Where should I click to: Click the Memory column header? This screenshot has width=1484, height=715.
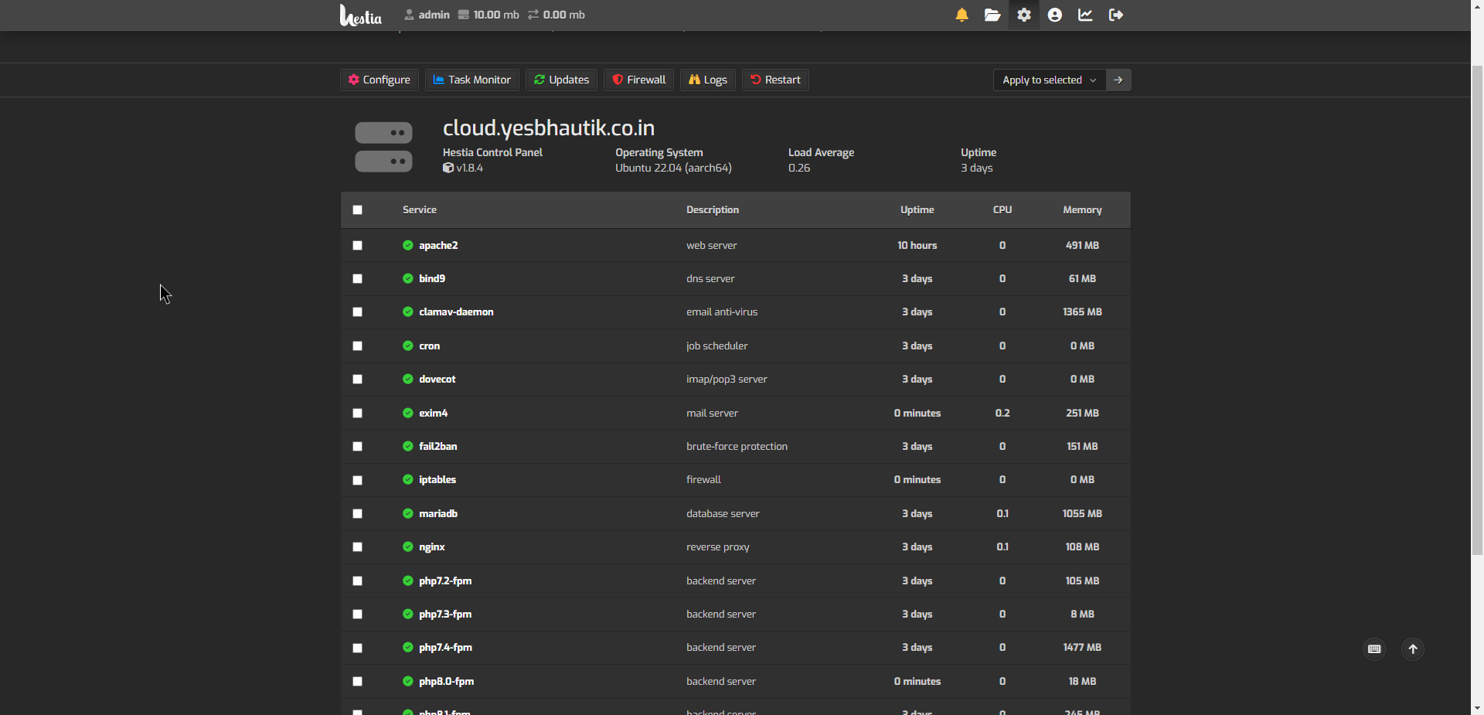point(1082,209)
